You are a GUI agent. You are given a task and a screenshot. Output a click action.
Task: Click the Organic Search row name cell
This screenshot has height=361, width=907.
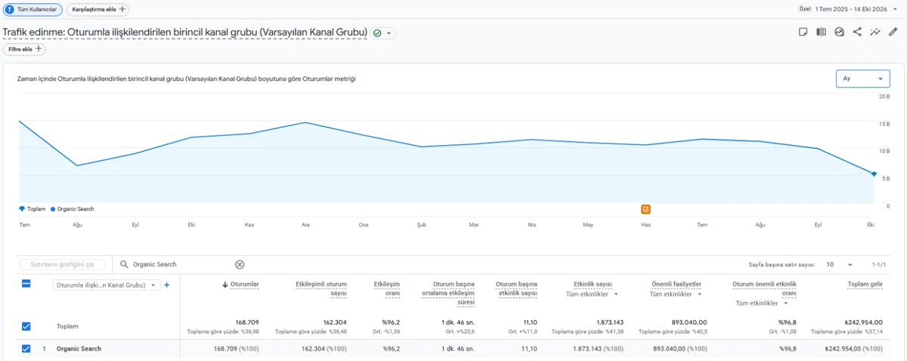[79, 349]
